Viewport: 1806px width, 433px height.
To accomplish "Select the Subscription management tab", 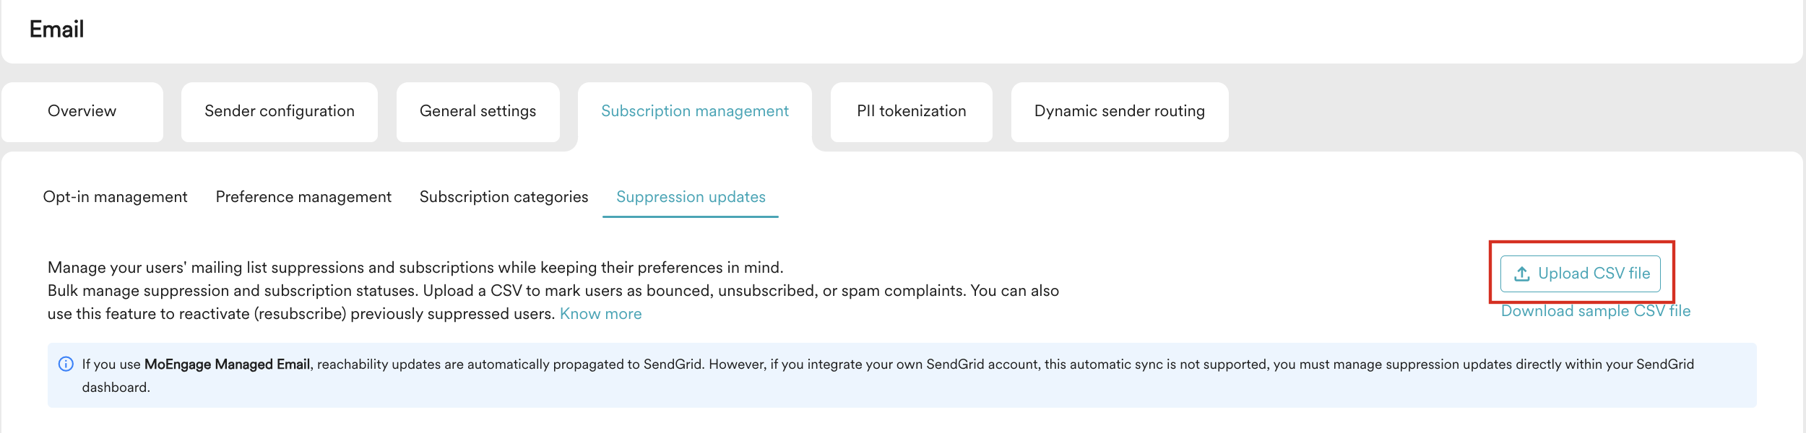I will 694,112.
